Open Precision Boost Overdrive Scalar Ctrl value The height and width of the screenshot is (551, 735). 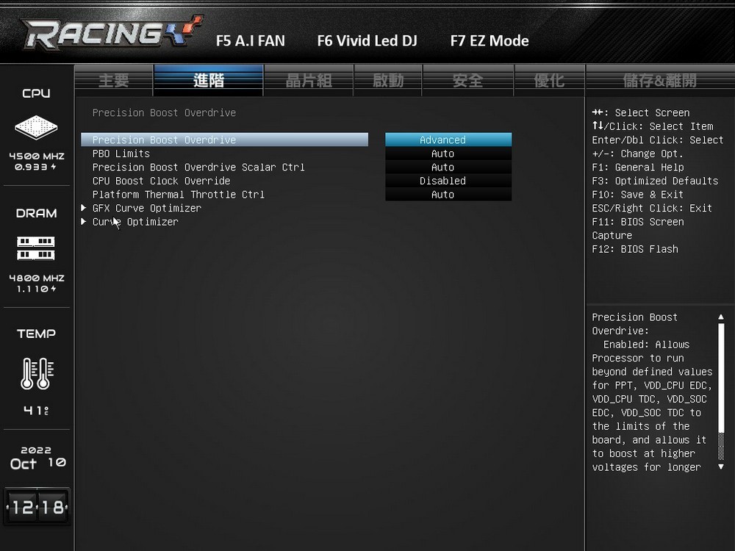click(x=448, y=167)
